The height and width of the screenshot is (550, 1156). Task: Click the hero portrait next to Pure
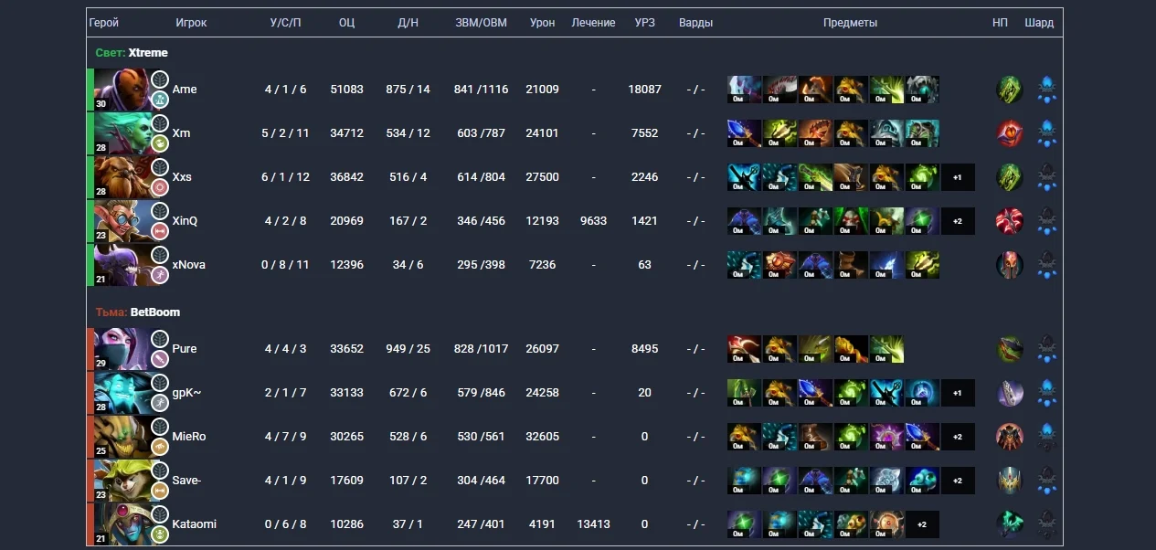pos(121,349)
